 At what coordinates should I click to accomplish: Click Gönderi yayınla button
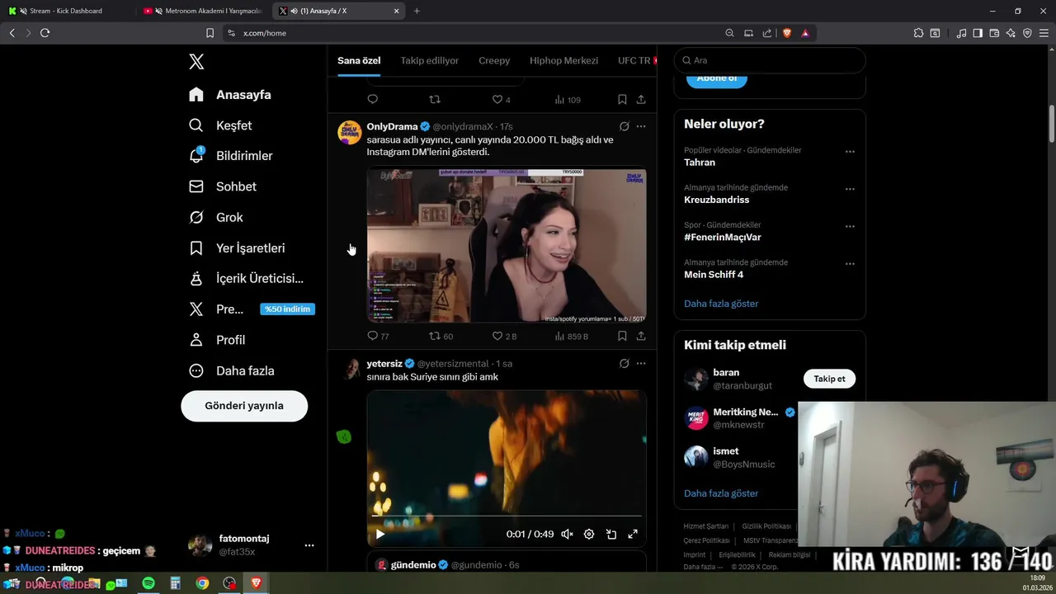244,406
